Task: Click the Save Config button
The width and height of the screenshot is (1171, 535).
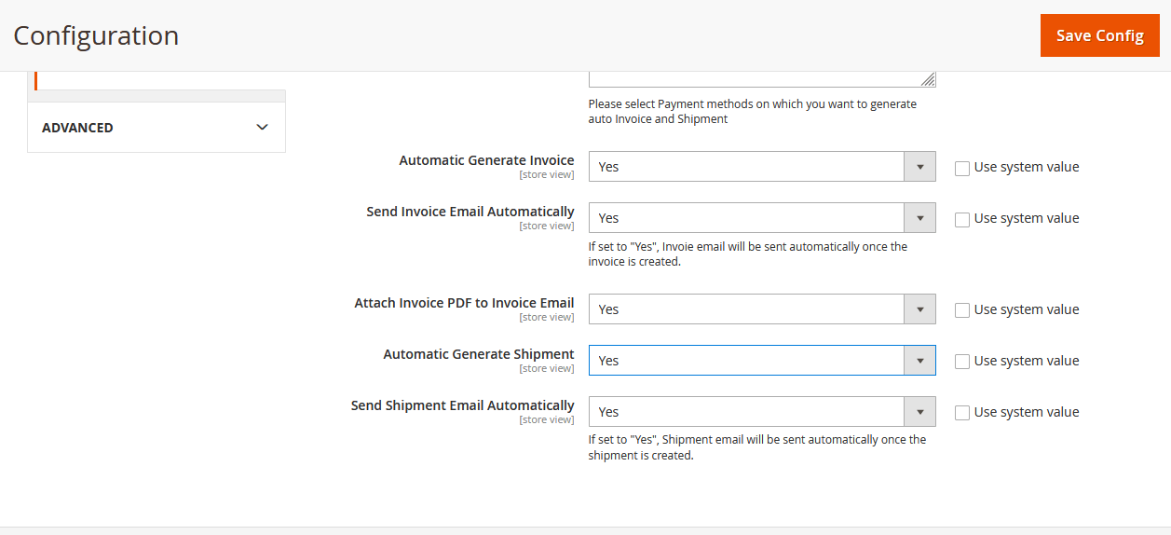Action: [x=1099, y=35]
